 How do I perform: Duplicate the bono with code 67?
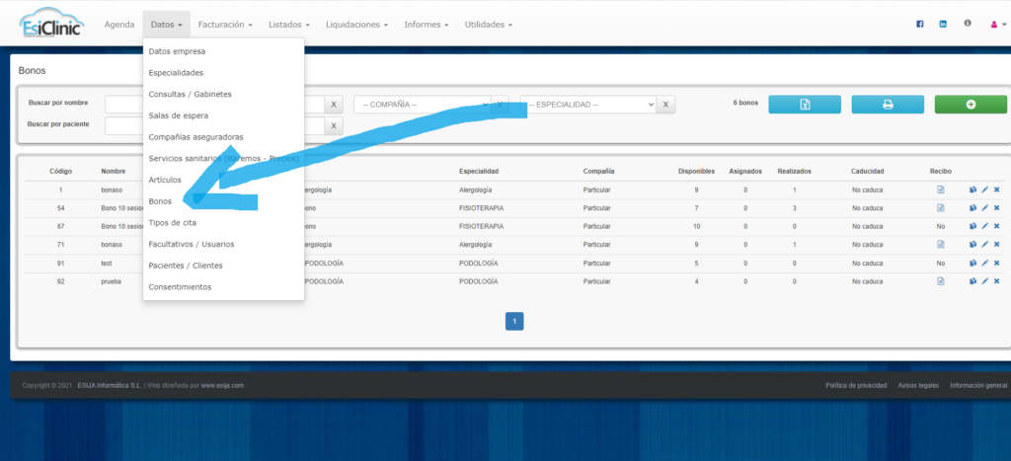pyautogui.click(x=972, y=226)
